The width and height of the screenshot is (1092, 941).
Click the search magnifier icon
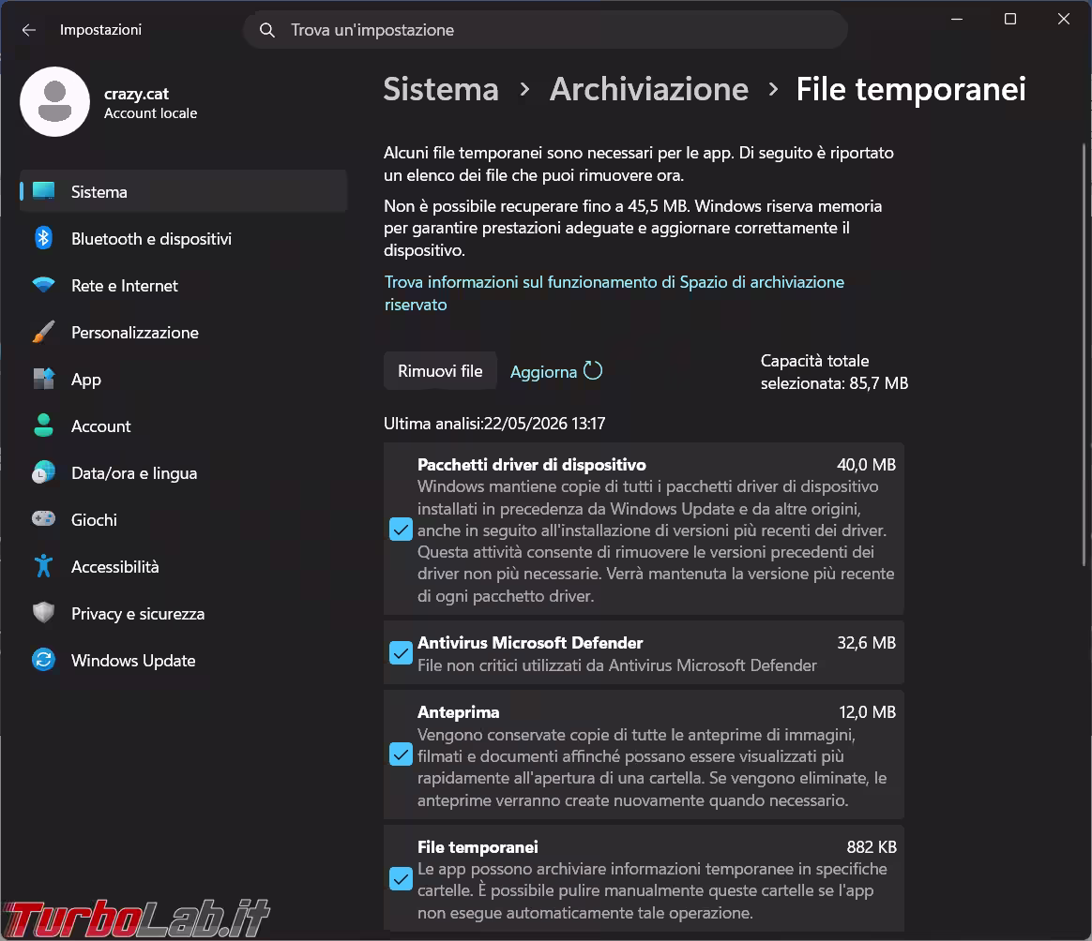(x=267, y=30)
